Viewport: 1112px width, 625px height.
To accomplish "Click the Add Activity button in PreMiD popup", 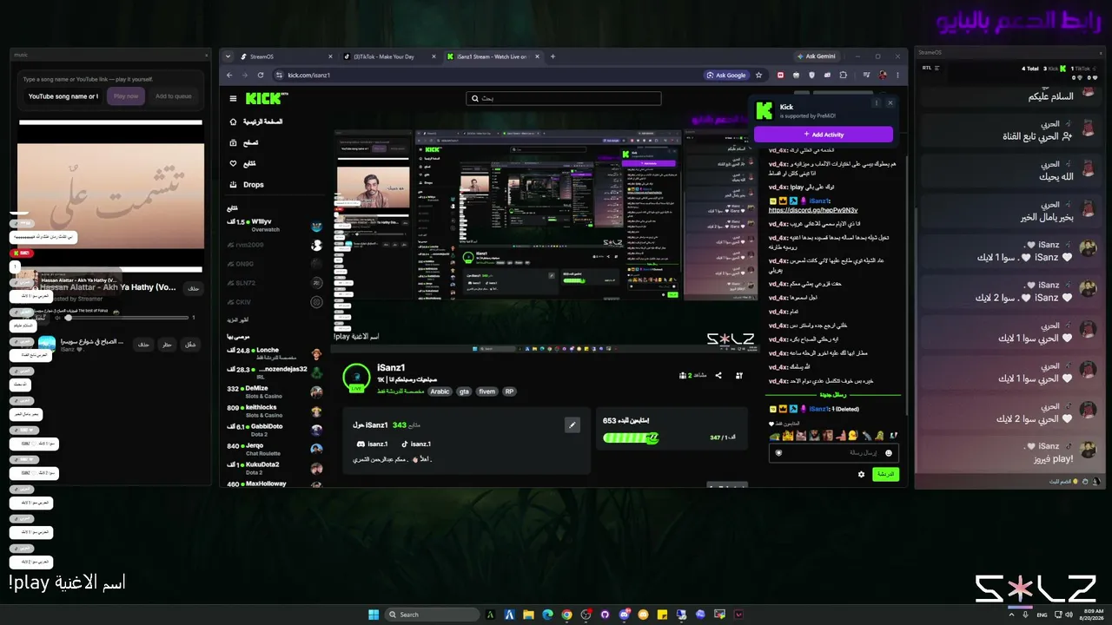I will [x=823, y=135].
